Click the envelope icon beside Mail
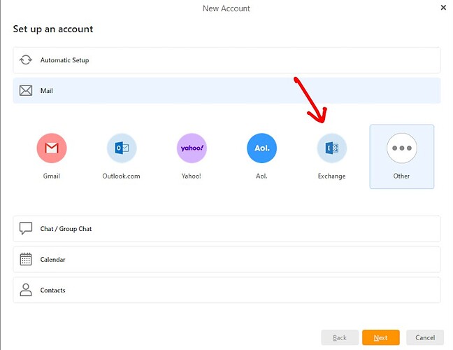Viewport: 453px width, 350px height. 26,91
